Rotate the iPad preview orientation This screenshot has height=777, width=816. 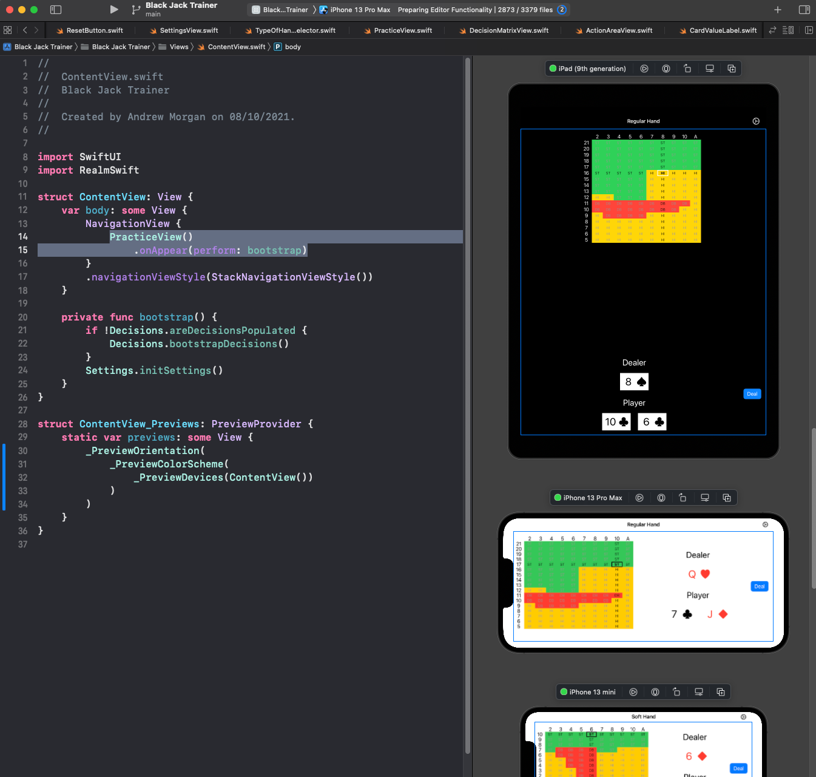(687, 69)
